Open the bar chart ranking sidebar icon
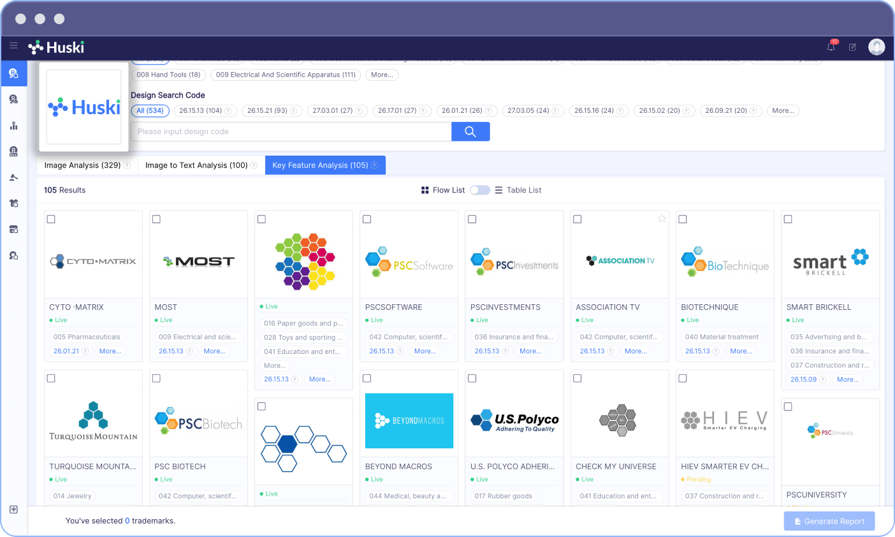 coord(13,126)
